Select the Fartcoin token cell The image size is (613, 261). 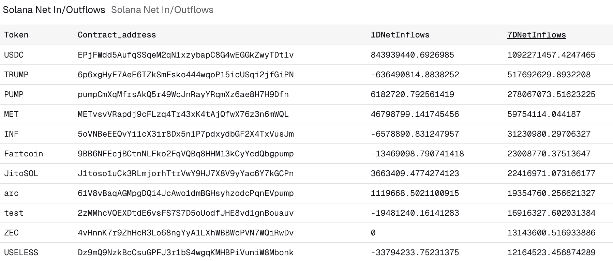[24, 154]
